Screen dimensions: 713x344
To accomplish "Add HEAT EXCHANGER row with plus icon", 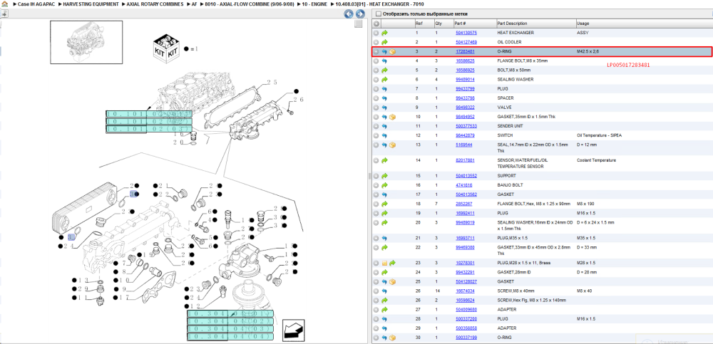I will click(x=376, y=33).
